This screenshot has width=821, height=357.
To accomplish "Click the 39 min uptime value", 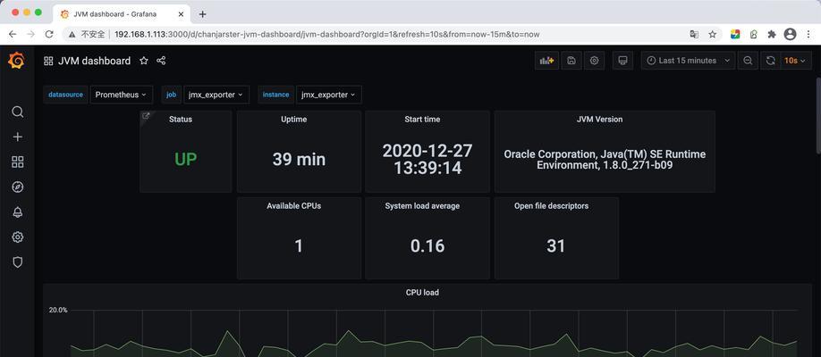I will [x=299, y=159].
